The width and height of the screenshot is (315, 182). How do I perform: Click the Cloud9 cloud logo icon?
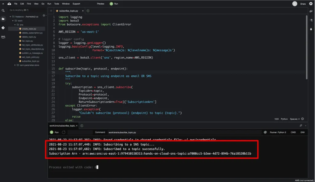9,4
